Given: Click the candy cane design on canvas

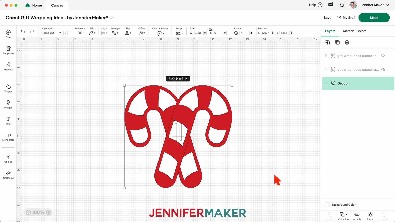Looking at the screenshot, I should pos(178,137).
